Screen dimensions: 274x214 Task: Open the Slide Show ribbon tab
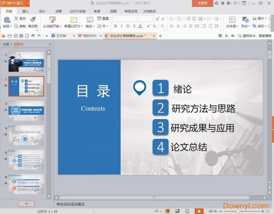coord(78,11)
